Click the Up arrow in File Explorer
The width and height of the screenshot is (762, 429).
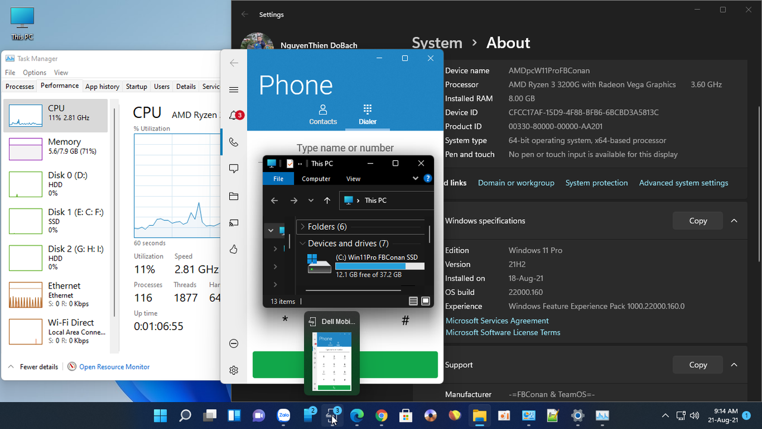(x=327, y=200)
